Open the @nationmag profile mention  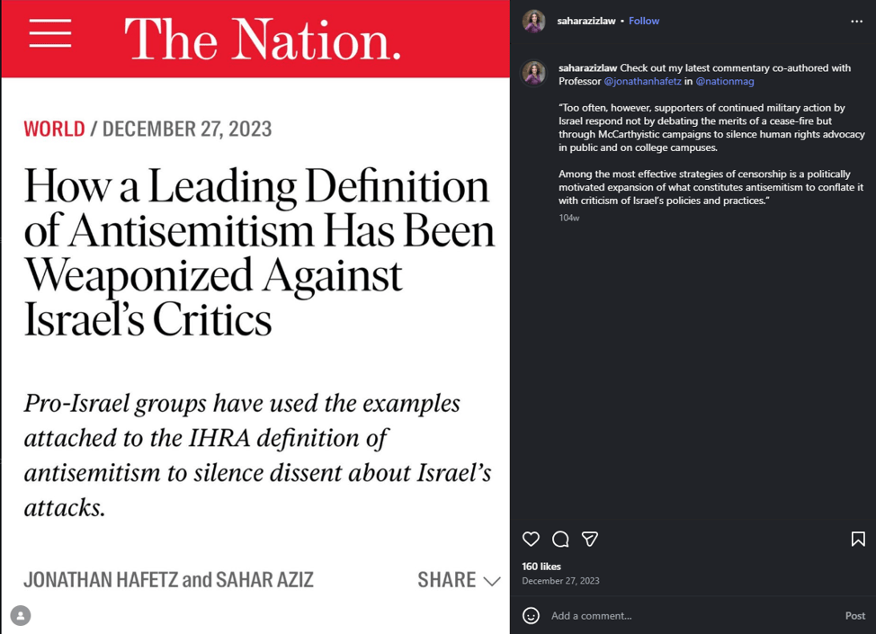(725, 82)
